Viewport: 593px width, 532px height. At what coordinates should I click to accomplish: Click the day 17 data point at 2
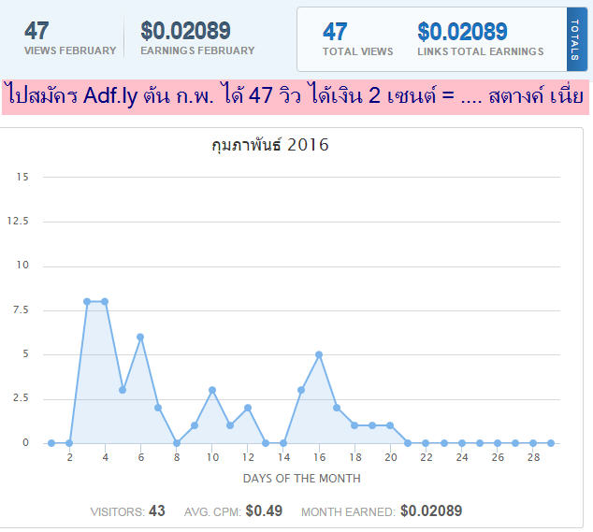coord(337,408)
